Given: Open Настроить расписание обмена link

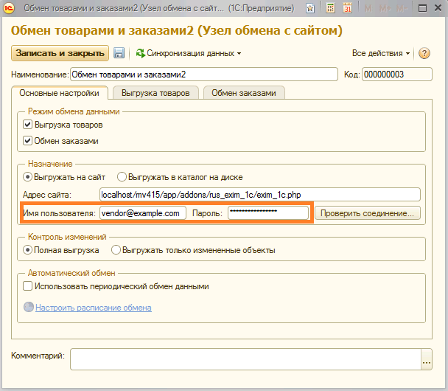Looking at the screenshot, I should click(x=94, y=308).
